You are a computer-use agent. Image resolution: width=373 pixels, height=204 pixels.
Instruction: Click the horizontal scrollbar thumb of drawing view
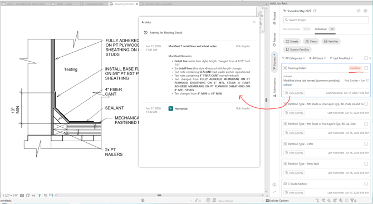159,196
